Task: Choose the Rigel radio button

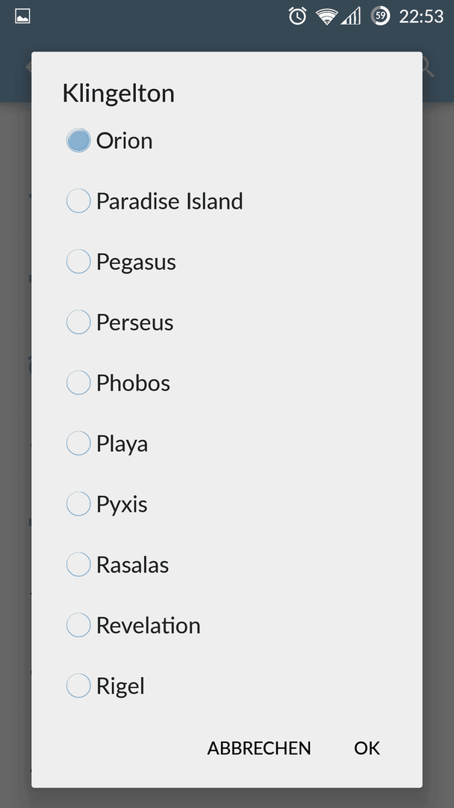Action: [x=78, y=686]
